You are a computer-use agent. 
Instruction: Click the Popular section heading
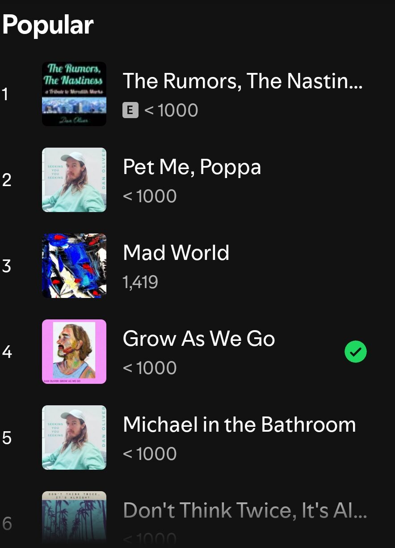pyautogui.click(x=48, y=25)
